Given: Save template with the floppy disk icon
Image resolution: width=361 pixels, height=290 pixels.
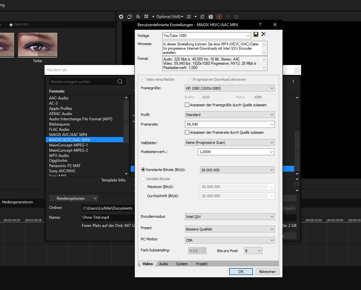Looking at the screenshot, I should (x=256, y=34).
